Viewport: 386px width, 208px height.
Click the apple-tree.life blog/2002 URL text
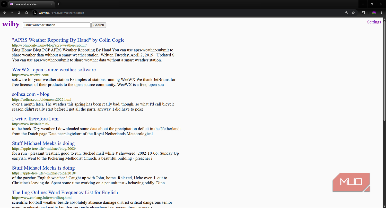pyautogui.click(x=44, y=148)
